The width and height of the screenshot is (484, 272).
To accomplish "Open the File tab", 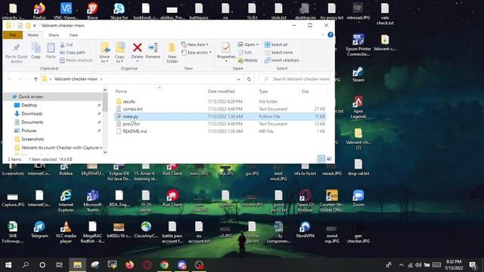I will (13, 36).
